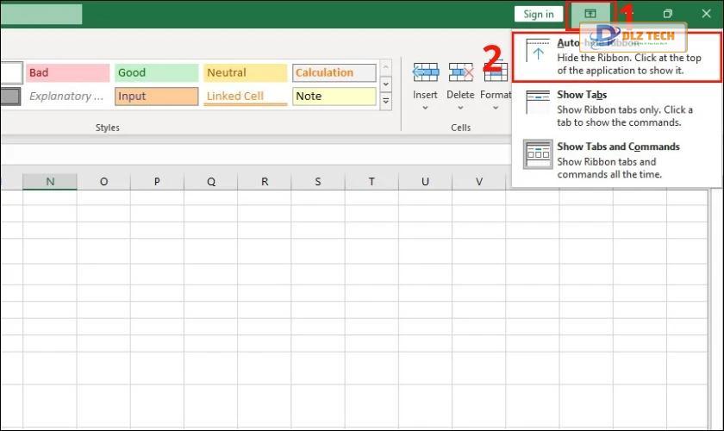Apply the Input cell style

pos(157,96)
